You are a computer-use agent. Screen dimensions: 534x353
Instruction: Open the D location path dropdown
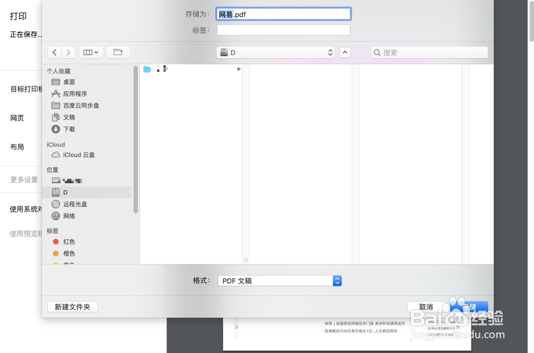(x=276, y=52)
